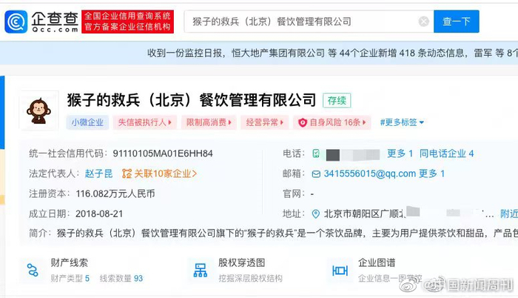
Task: Click the monkey company logo thumbnail
Action: coord(39,110)
